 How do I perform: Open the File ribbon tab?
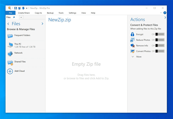(x=11, y=13)
